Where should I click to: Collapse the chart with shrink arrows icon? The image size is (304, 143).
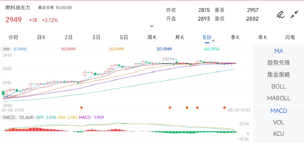[294, 14]
